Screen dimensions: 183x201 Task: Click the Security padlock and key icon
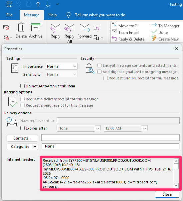[x=90, y=68]
